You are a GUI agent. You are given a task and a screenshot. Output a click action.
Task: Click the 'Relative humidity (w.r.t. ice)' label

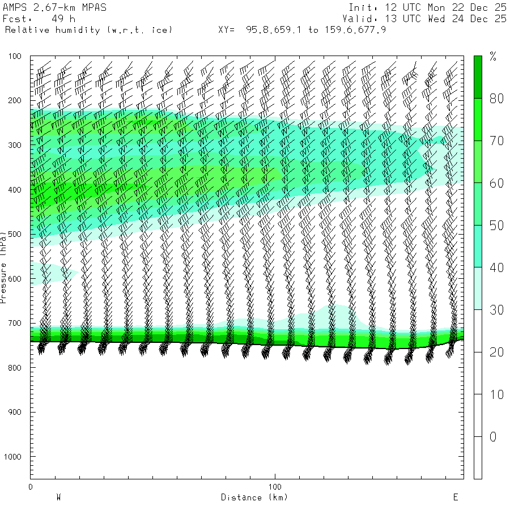(x=88, y=30)
